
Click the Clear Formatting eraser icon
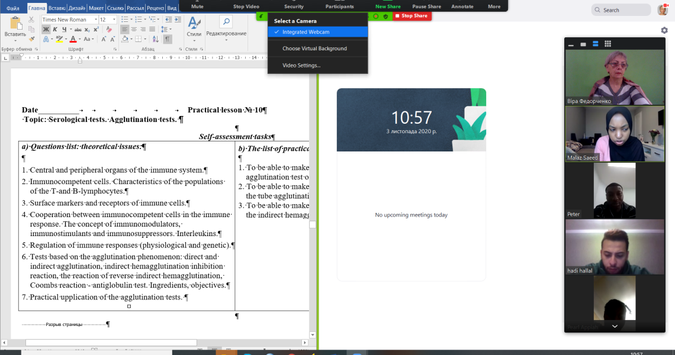pyautogui.click(x=109, y=30)
